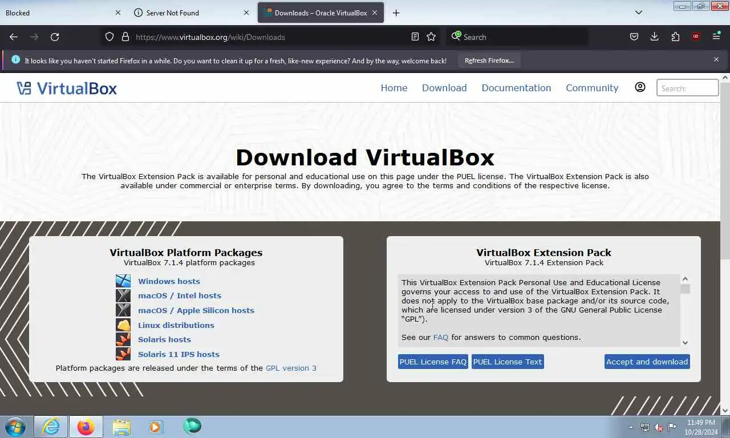The image size is (730, 438).
Task: Click the license text box scroll down arrow
Action: coord(685,342)
